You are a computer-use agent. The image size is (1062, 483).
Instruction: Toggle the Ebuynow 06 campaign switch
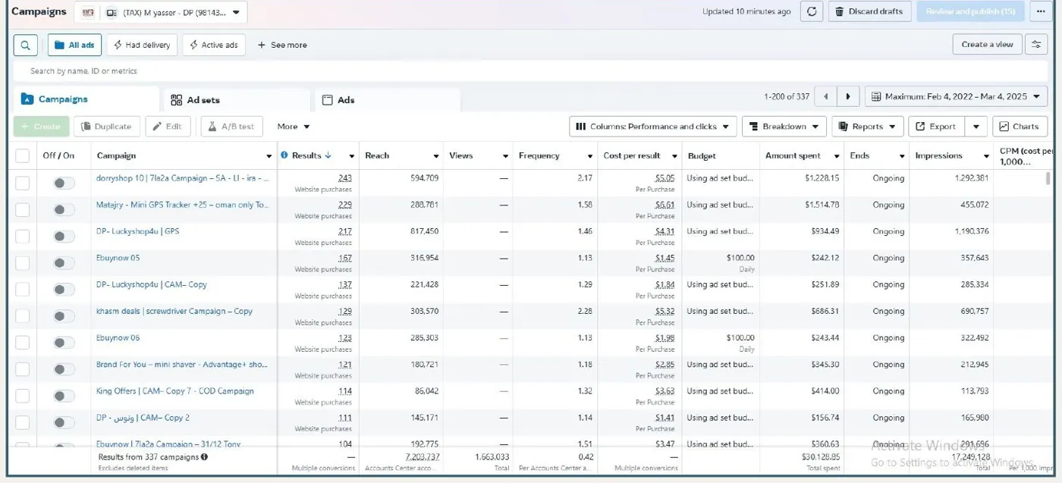point(64,342)
